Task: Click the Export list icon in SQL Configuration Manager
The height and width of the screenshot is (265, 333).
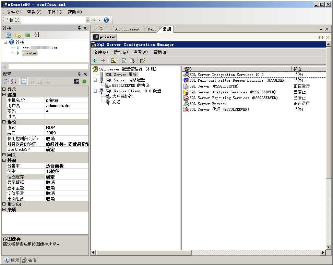Action: tap(132, 61)
